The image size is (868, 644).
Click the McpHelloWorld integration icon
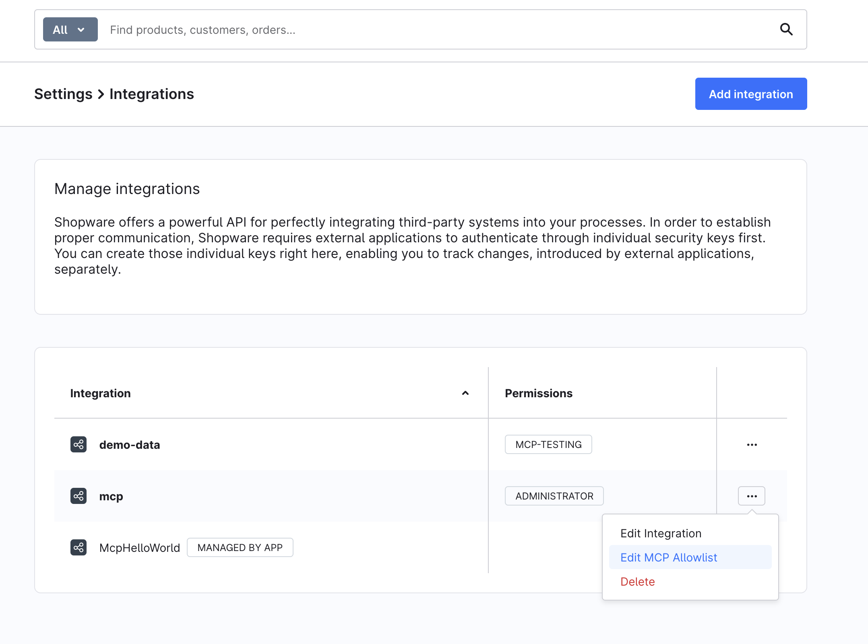pos(79,547)
